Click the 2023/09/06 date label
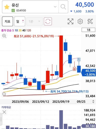Screen dimensions: 96x129 (x=20, y=101)
